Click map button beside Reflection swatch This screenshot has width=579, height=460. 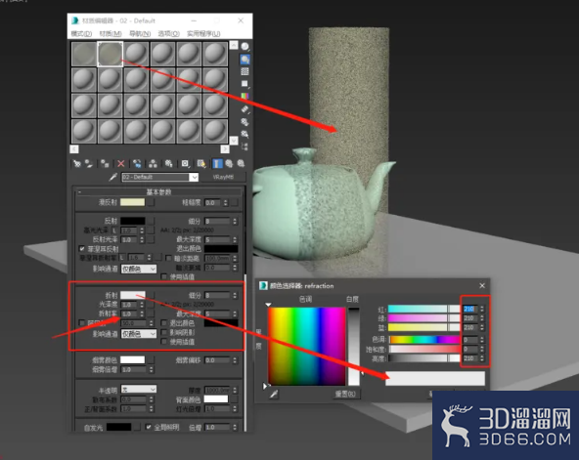pos(151,221)
